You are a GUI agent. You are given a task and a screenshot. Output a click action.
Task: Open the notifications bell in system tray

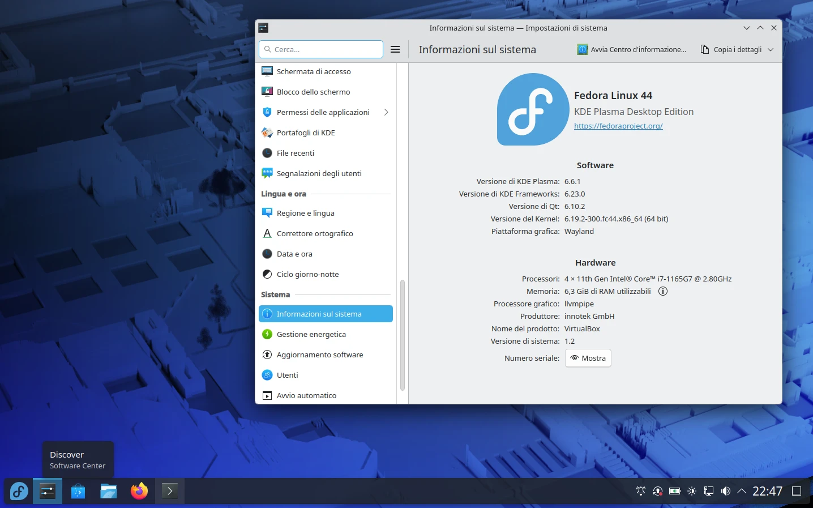pos(640,491)
